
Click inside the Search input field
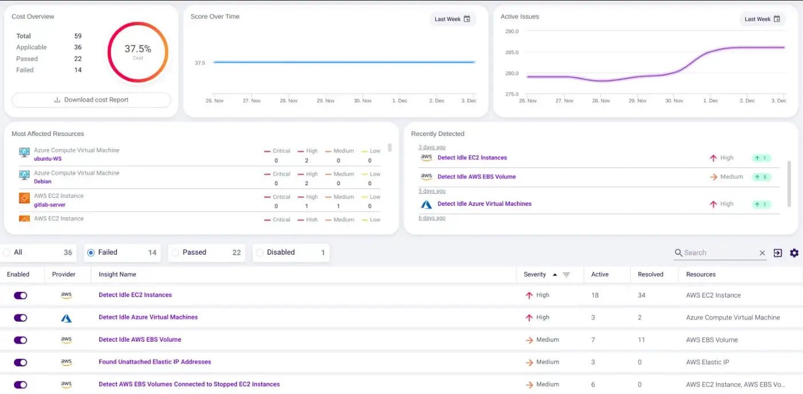click(717, 252)
